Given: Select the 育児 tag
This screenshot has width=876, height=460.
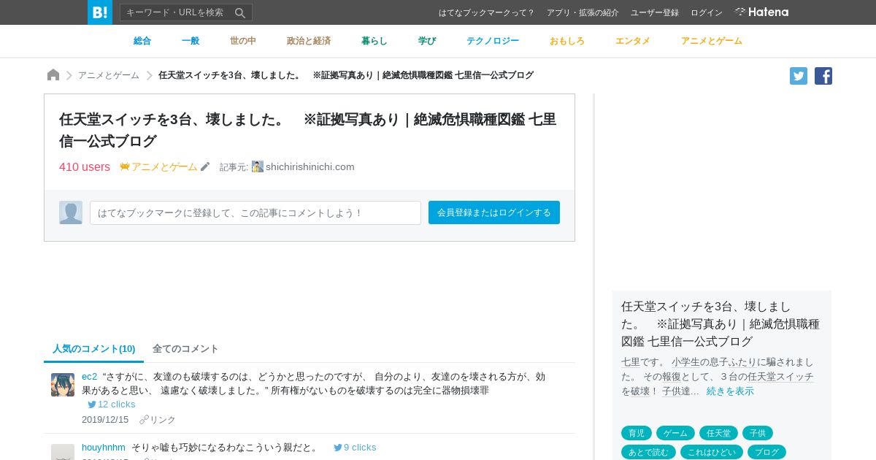Looking at the screenshot, I should coord(637,433).
